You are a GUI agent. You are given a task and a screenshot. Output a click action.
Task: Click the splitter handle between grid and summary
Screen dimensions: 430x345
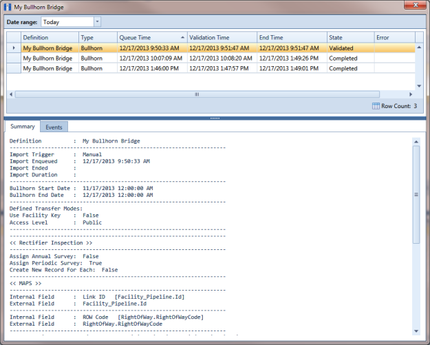[x=215, y=118]
